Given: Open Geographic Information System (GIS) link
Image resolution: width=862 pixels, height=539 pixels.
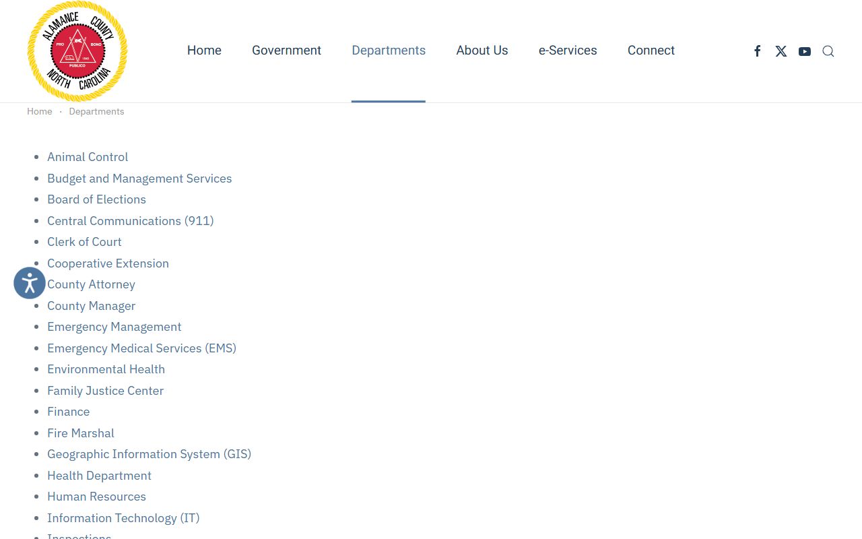Looking at the screenshot, I should (x=149, y=454).
